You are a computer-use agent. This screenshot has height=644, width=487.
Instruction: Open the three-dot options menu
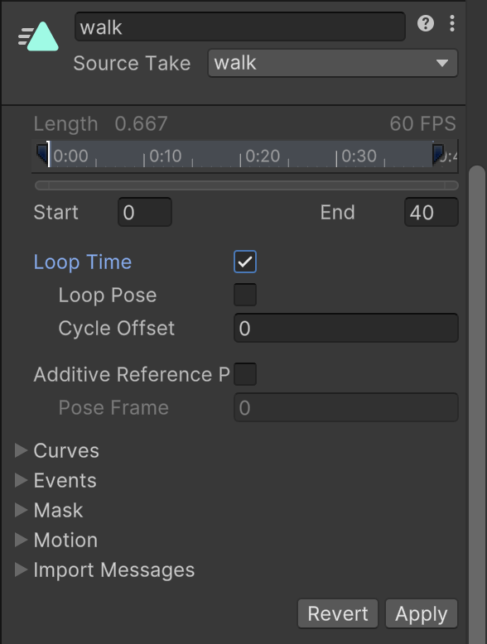pos(452,23)
